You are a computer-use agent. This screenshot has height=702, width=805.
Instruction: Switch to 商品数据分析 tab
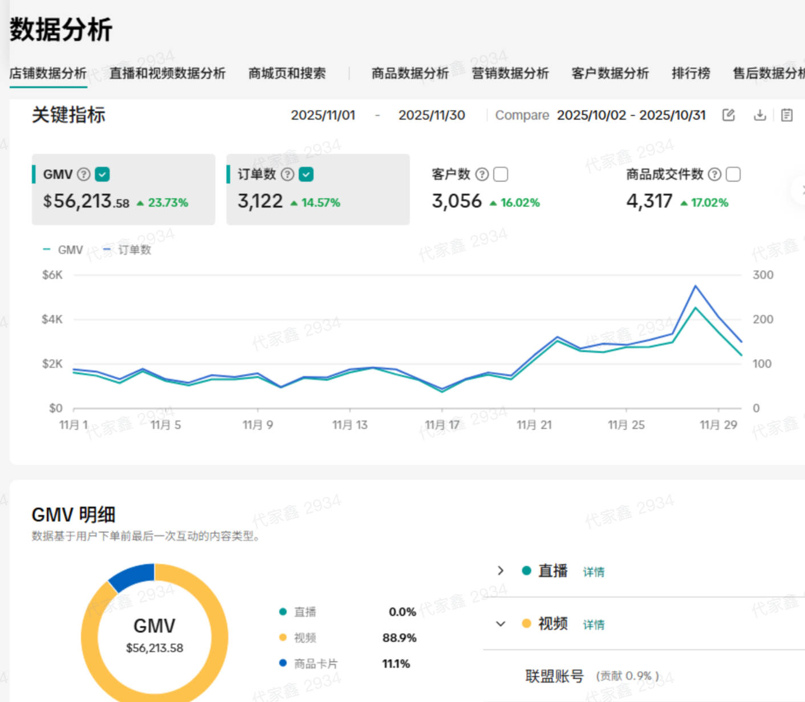pos(410,74)
